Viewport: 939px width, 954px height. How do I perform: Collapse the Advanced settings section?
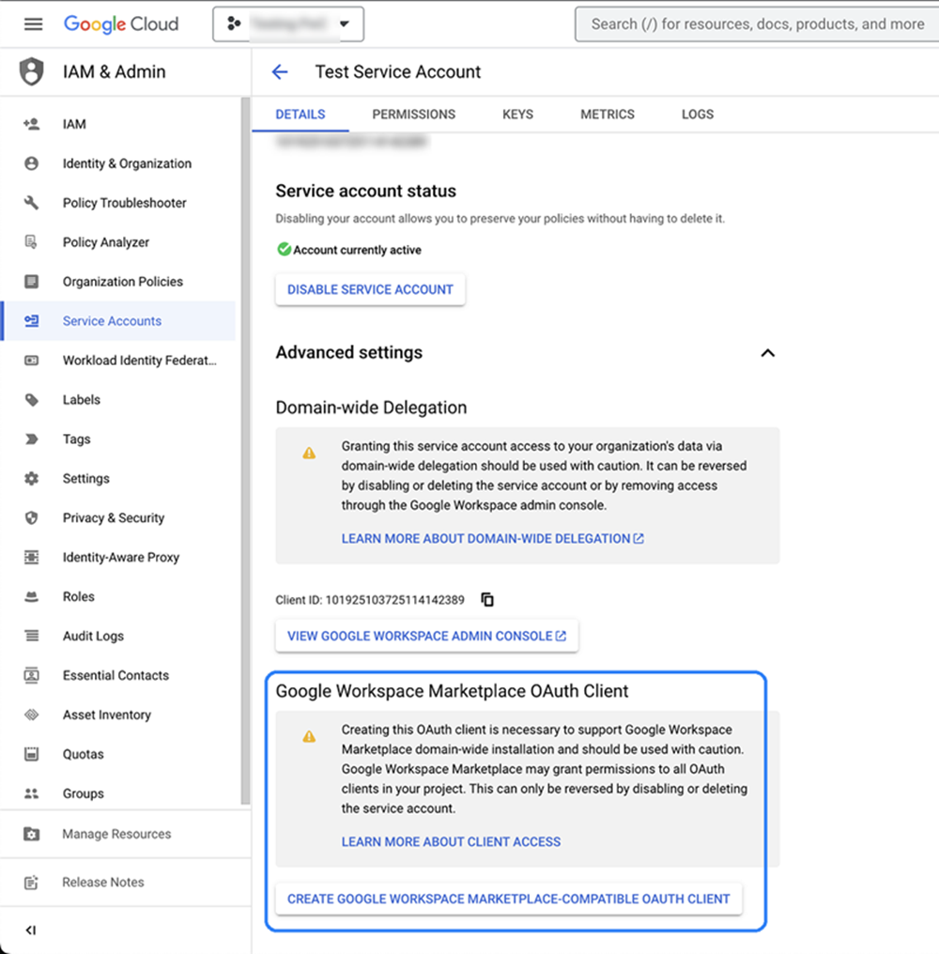pos(767,353)
